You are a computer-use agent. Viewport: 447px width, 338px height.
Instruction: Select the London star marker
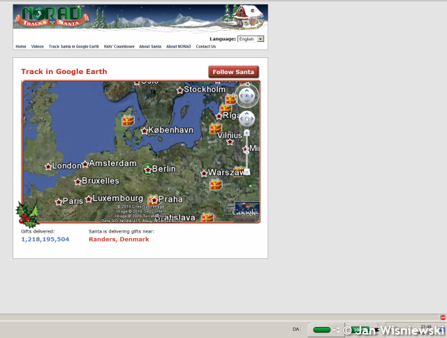point(48,166)
